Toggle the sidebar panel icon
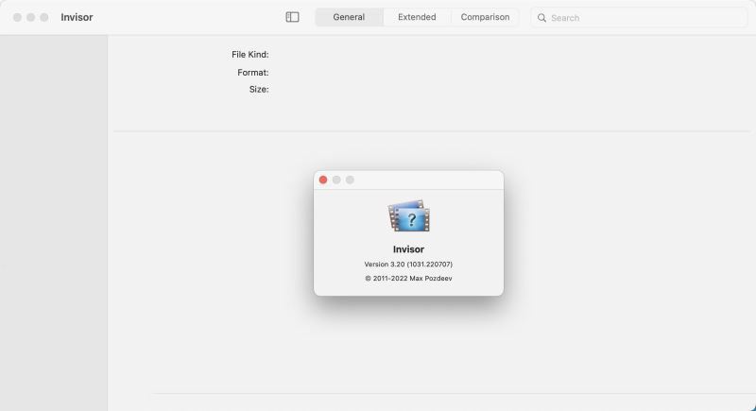The image size is (756, 411). click(x=292, y=17)
